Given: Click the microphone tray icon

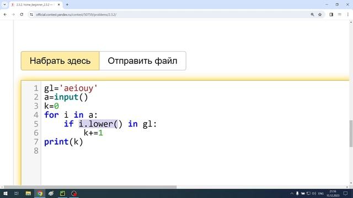Looking at the screenshot, I should tap(297, 193).
